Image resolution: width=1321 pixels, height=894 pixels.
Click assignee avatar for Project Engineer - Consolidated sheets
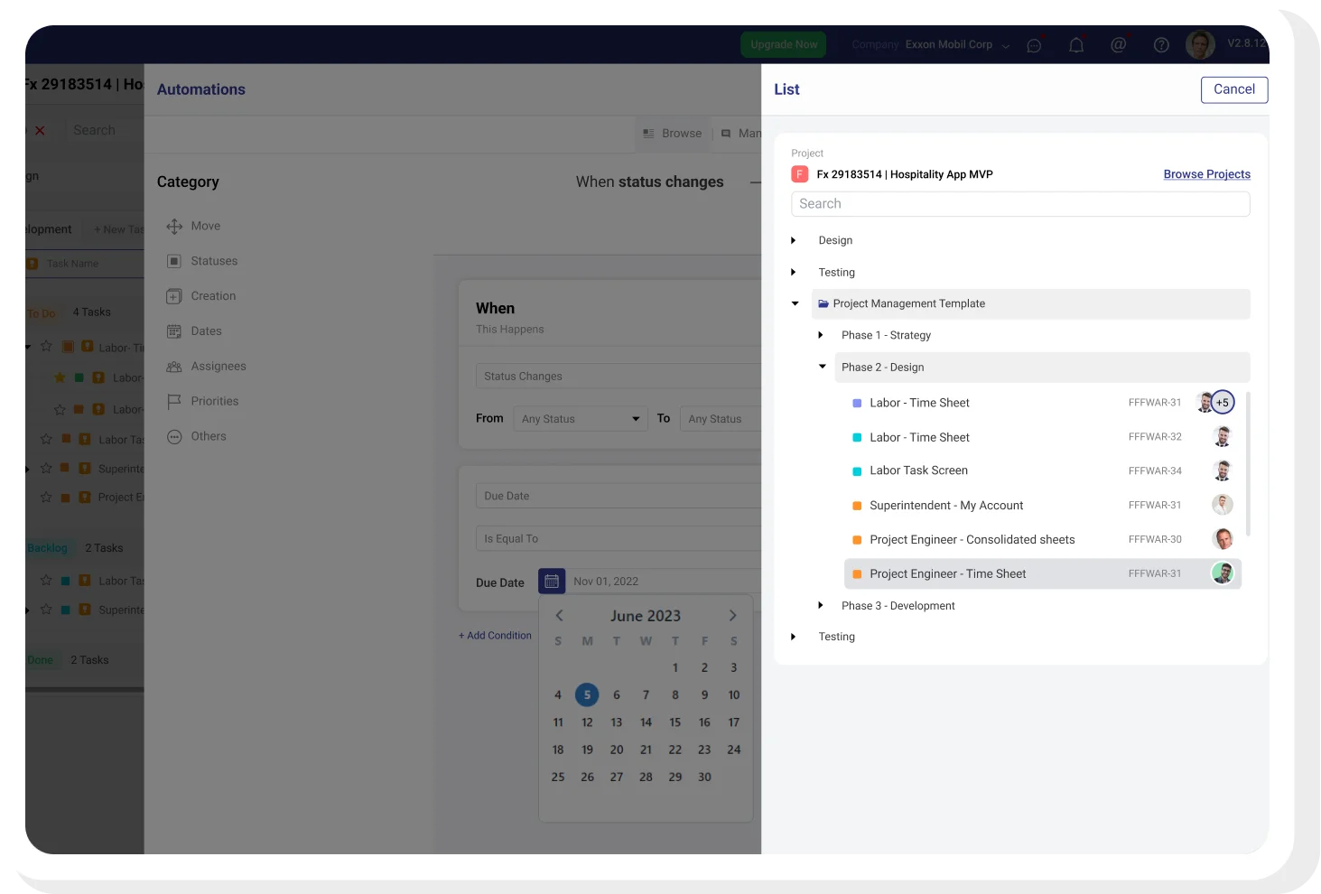click(x=1223, y=539)
